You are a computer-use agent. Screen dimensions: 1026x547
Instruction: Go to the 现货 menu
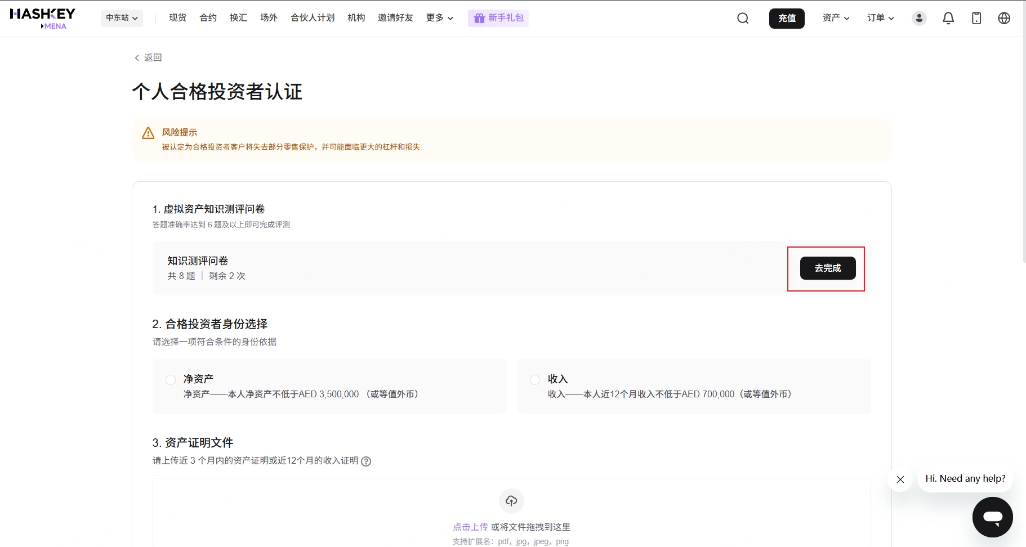[x=178, y=18]
